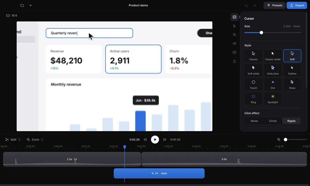Click the timeline zoom slider handle

point(285,140)
